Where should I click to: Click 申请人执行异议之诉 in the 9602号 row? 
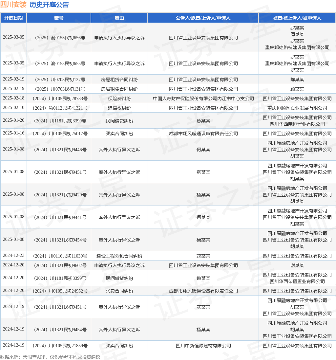pos(119,265)
